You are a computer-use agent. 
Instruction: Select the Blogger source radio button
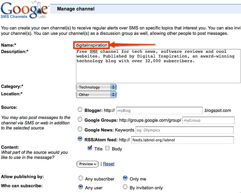pyautogui.click(x=80, y=110)
